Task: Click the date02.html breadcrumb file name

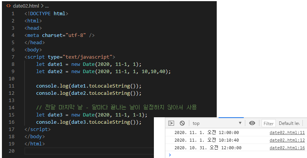Action: 26,6
